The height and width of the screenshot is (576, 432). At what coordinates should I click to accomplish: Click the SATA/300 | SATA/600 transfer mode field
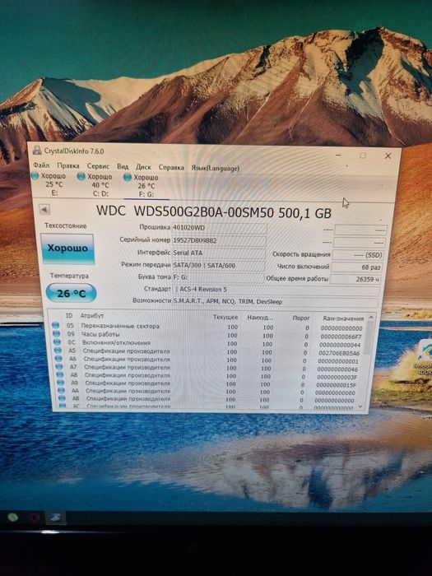pos(218,266)
